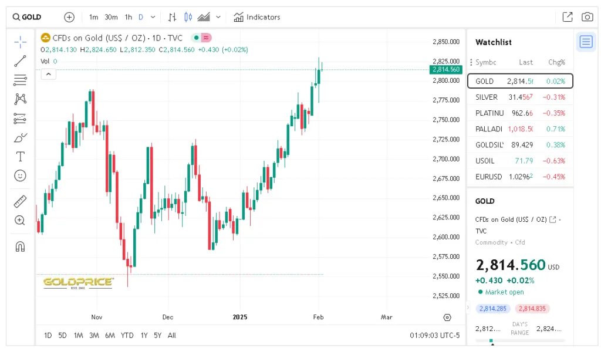Screen dimensions: 601x348
Task: Select the 30m timeframe
Action: click(x=111, y=17)
